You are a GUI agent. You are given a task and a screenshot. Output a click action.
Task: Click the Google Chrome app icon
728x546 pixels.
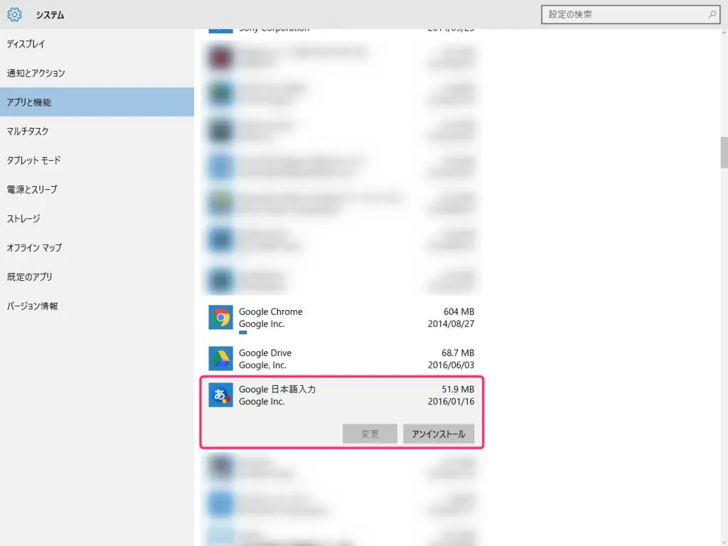[220, 318]
